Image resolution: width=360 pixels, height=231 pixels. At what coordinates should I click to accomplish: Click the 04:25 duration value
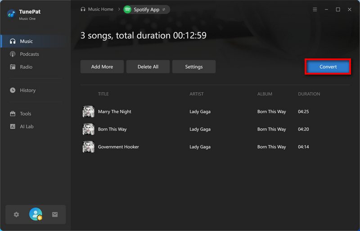coord(303,112)
